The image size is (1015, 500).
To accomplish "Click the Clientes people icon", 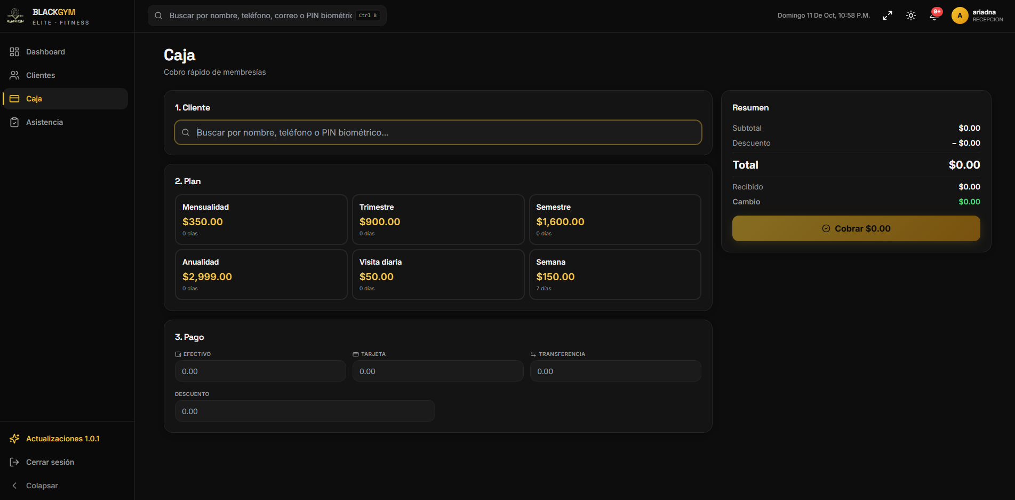I will [14, 75].
